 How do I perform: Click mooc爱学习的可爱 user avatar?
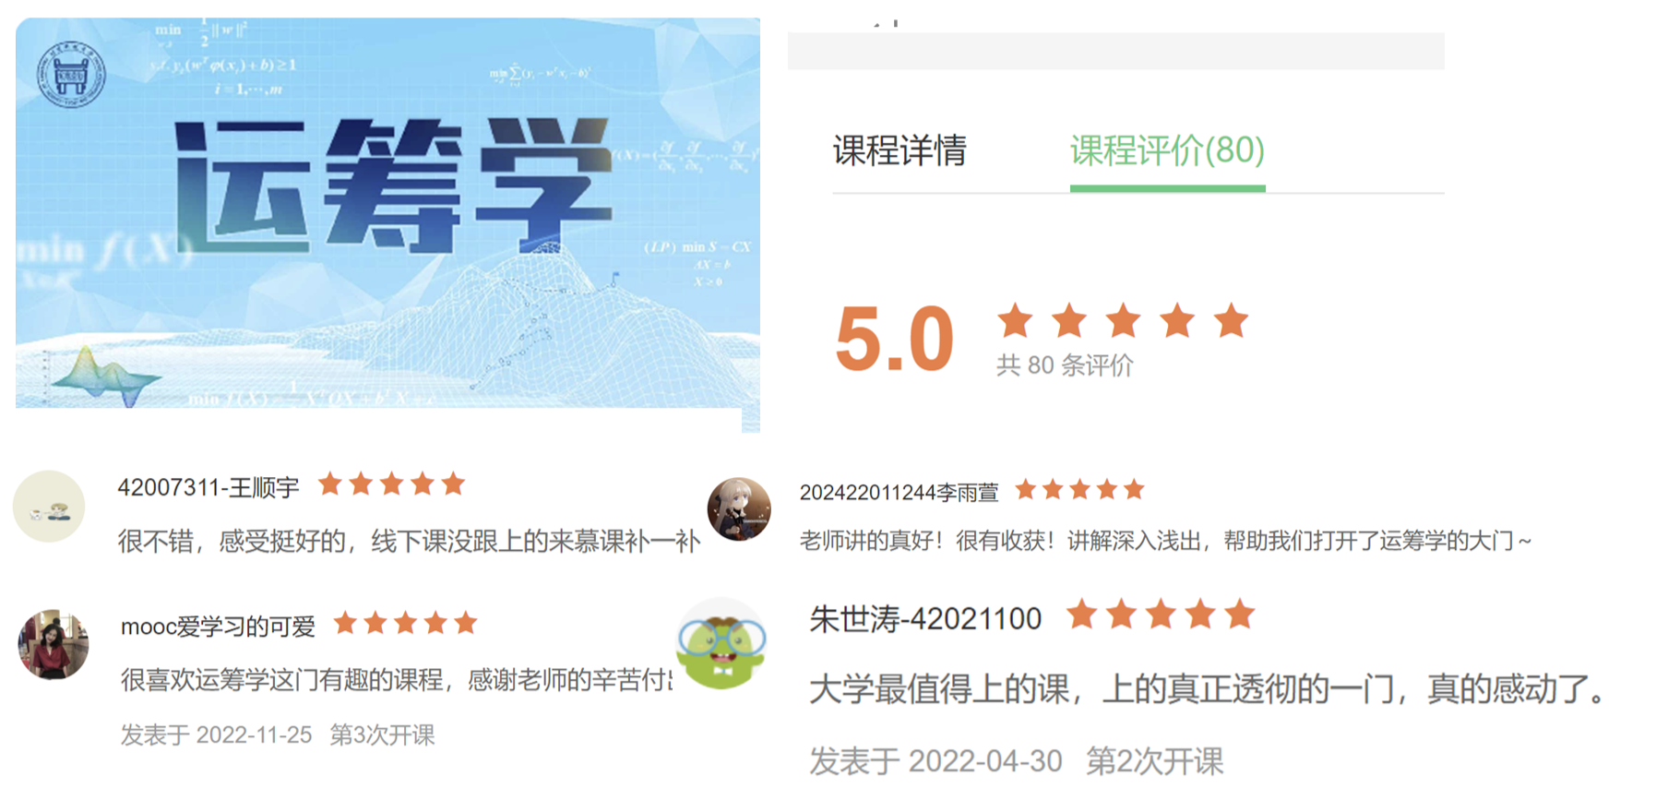tap(54, 644)
